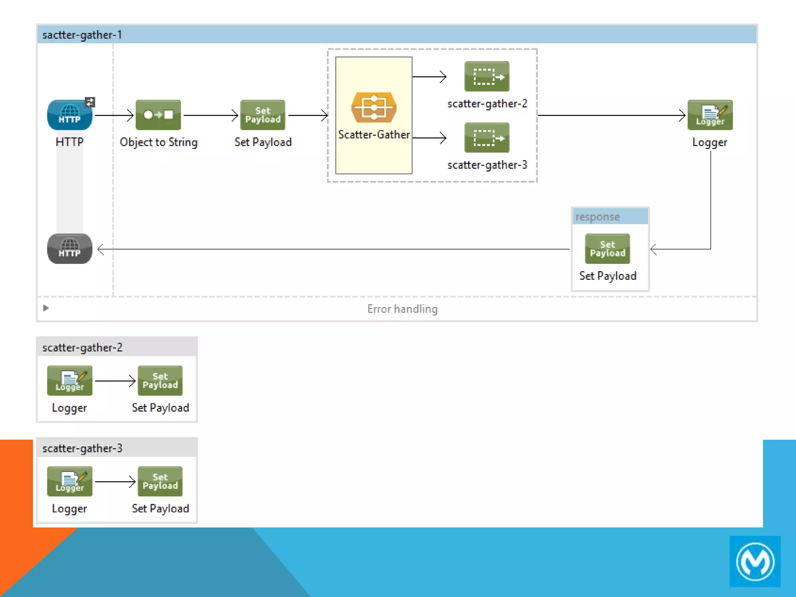This screenshot has height=597, width=796.
Task: Expand the Error handling section arrow
Action: point(46,308)
